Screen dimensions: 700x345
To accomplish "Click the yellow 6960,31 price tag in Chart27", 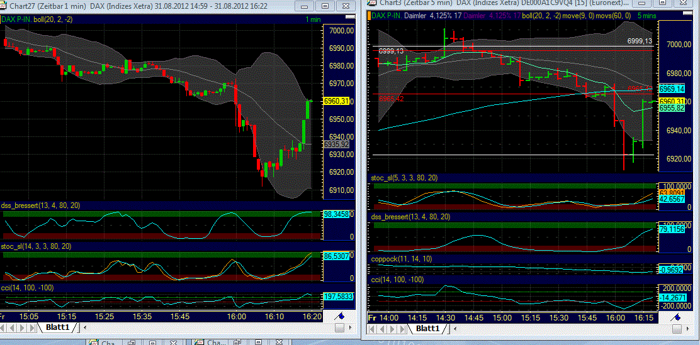I will [336, 101].
